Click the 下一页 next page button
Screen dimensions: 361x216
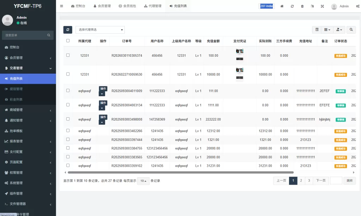click(320, 181)
